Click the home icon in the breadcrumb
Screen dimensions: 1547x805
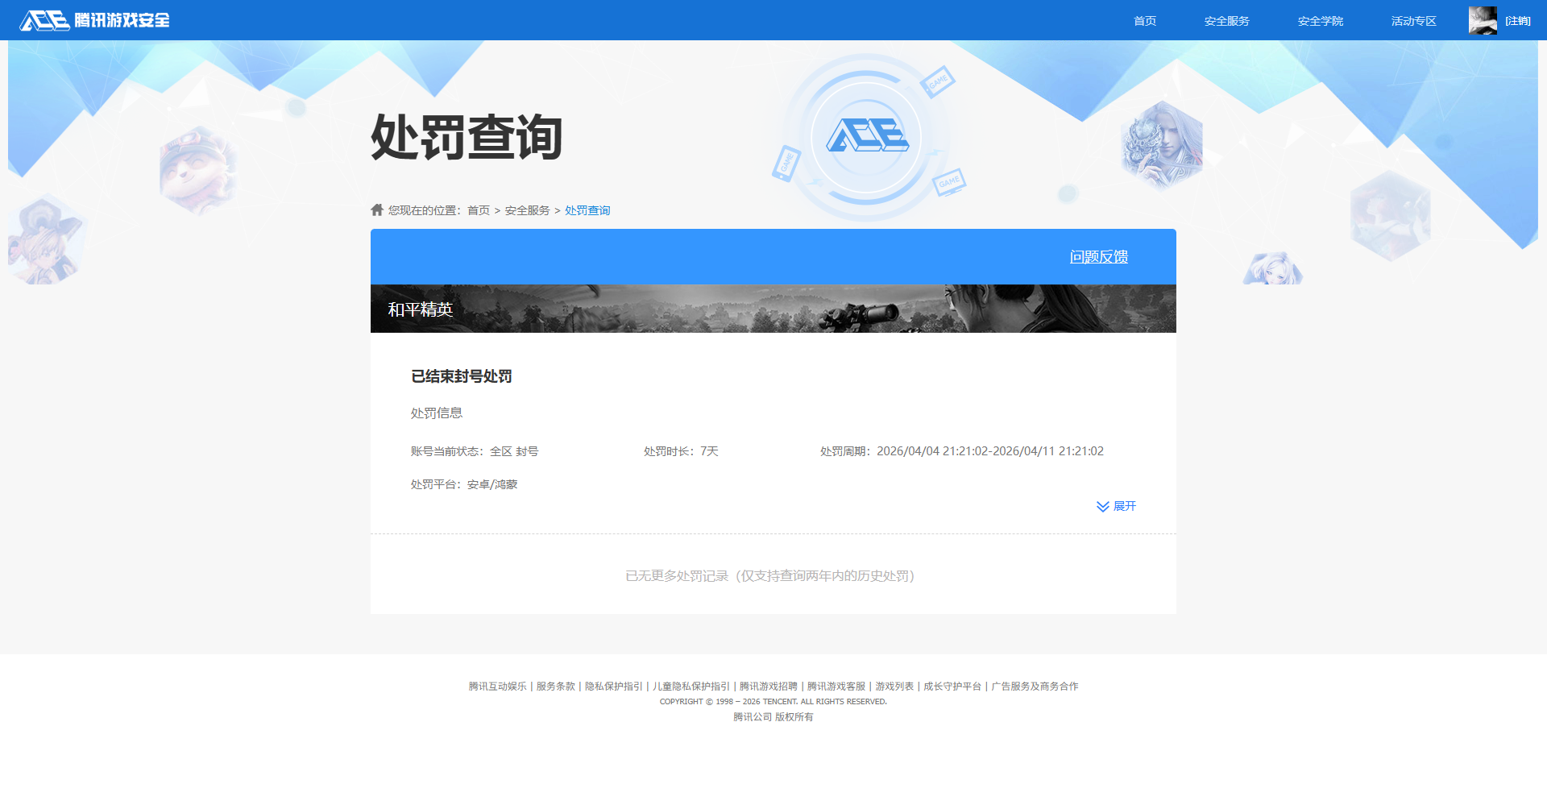click(377, 210)
